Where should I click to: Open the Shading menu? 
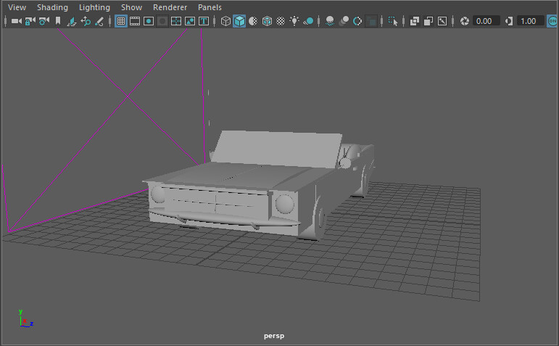52,7
